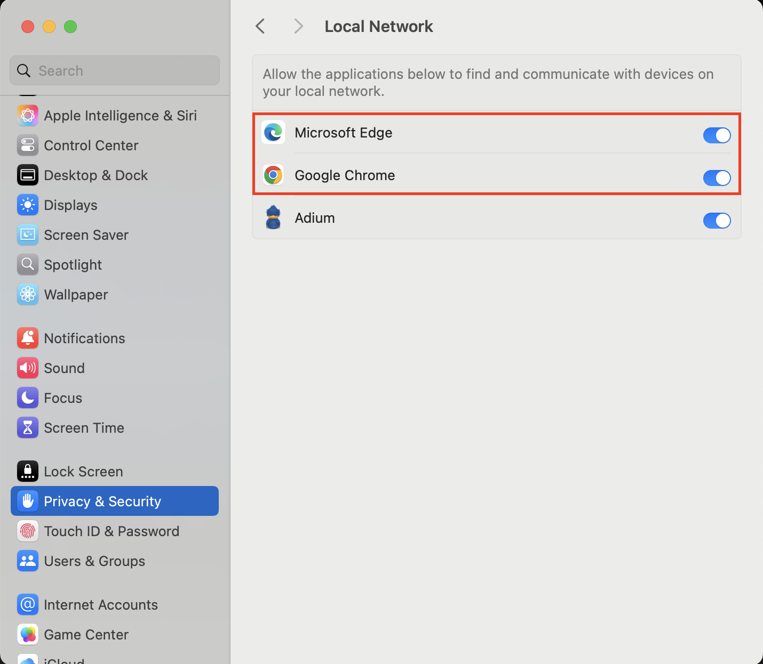Click the Screen Time hourglass icon
The image size is (763, 664).
click(28, 428)
